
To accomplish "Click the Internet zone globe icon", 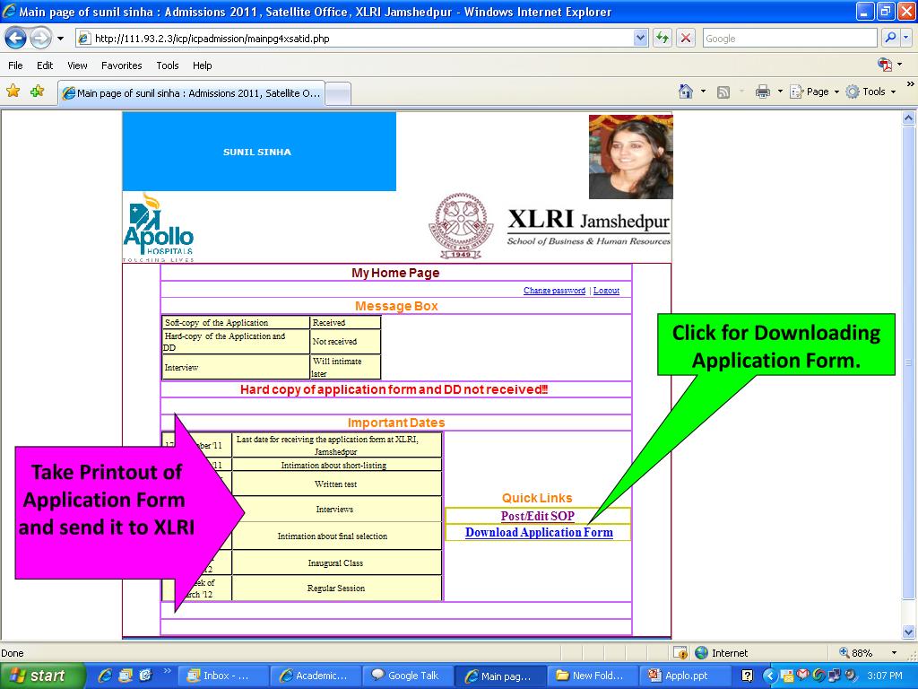I will click(701, 653).
